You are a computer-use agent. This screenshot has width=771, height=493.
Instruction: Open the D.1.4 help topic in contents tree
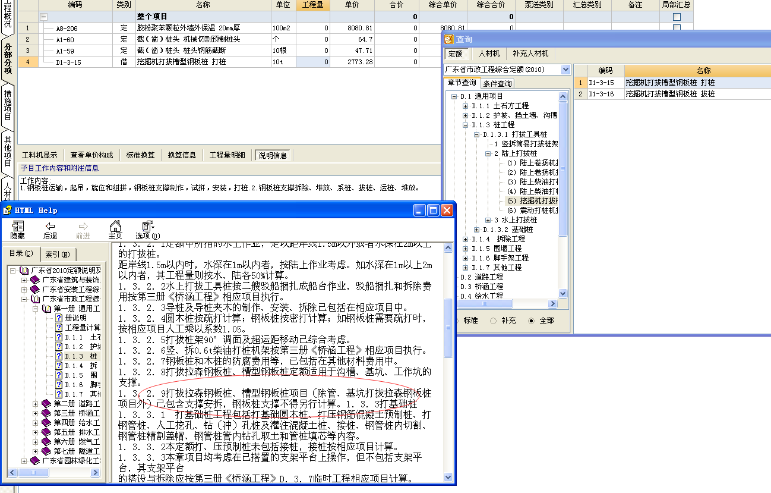(x=77, y=365)
